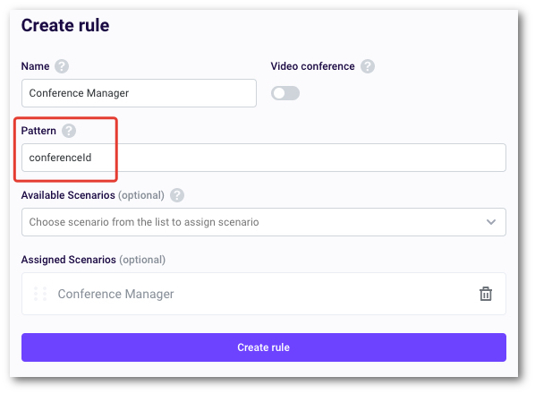Click the Available Scenarios label

[x=68, y=195]
